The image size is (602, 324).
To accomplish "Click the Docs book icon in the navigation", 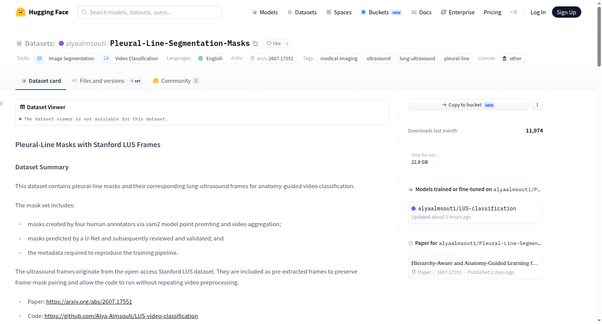I will pyautogui.click(x=414, y=12).
